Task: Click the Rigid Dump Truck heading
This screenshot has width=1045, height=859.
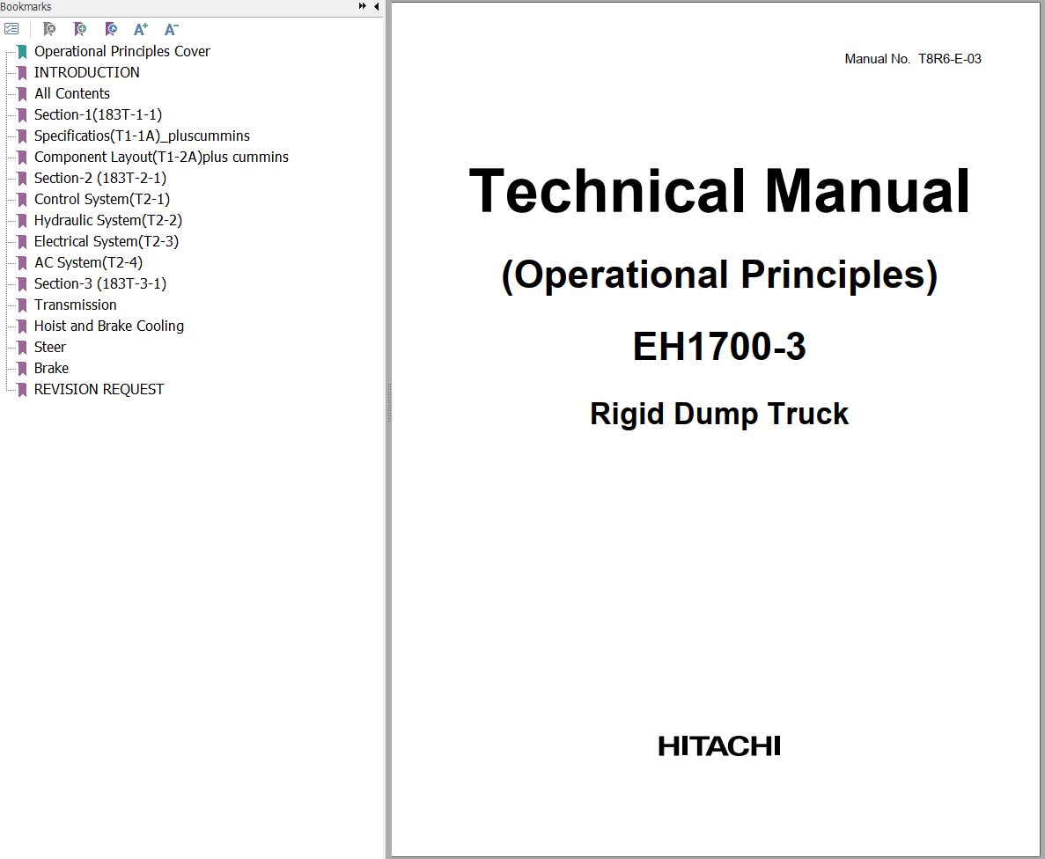Action: 719,414
